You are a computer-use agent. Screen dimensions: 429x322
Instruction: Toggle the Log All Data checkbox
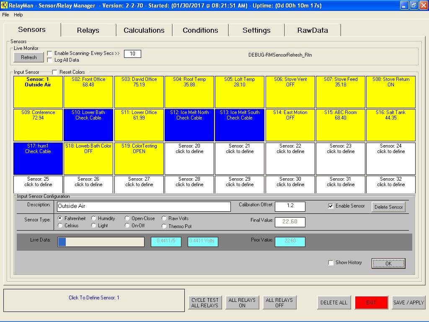point(50,60)
